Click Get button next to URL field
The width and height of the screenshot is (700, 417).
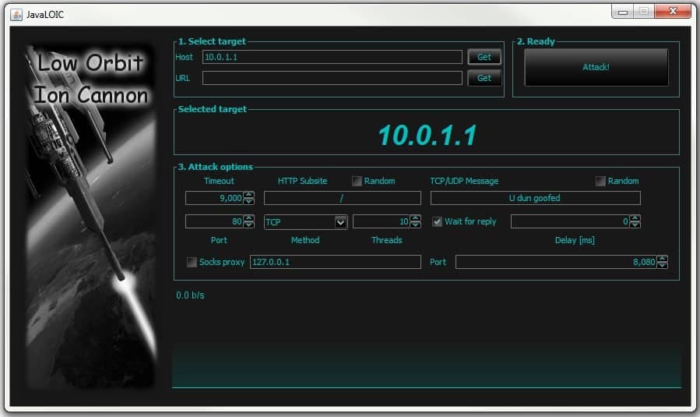pos(484,78)
